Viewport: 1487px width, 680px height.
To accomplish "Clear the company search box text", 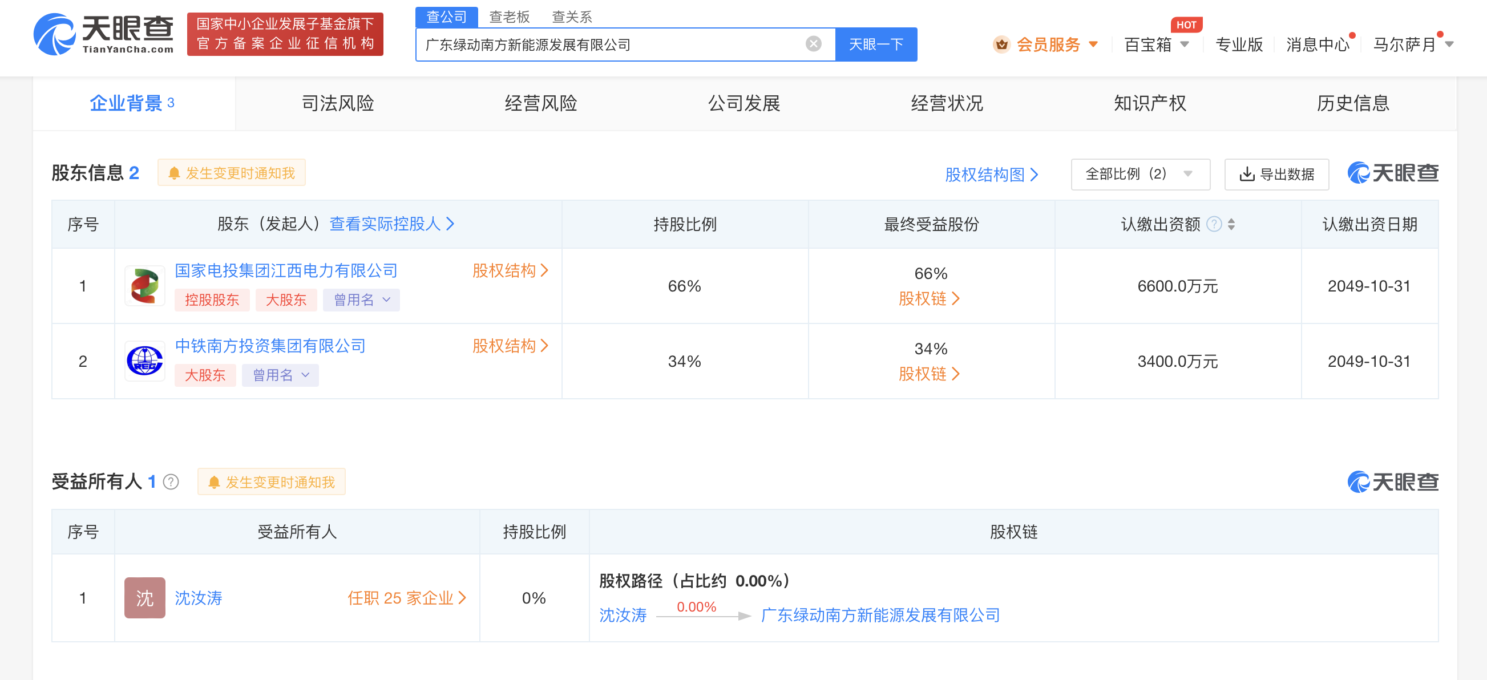I will tap(813, 44).
